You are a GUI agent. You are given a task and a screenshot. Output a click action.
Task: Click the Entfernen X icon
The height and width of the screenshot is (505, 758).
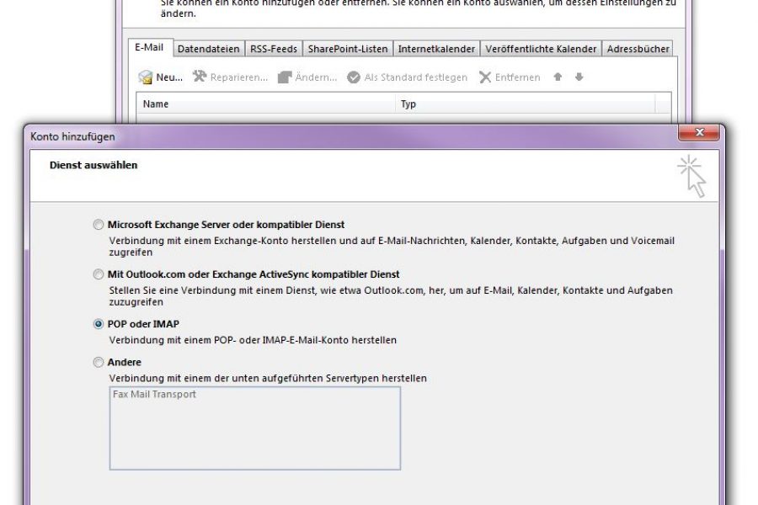pos(485,77)
